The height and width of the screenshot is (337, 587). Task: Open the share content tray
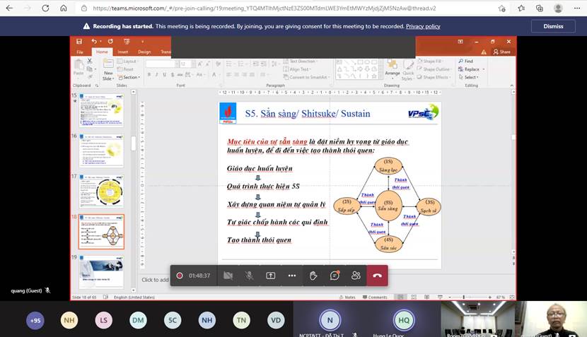[270, 276]
